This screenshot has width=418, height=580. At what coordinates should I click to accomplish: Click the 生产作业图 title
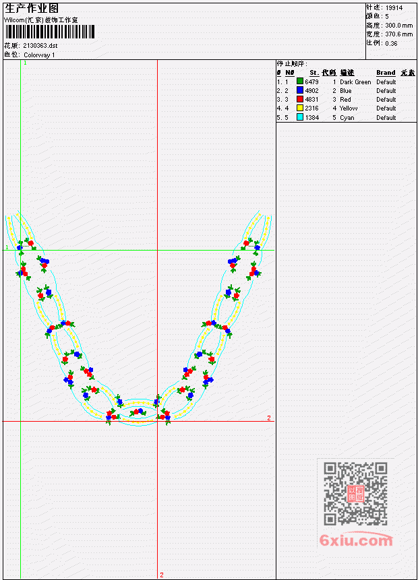point(32,8)
